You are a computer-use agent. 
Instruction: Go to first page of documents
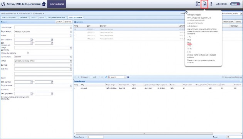tap(75, 77)
